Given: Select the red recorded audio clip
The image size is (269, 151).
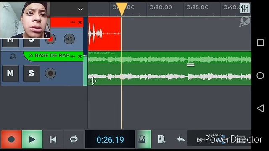Looking at the screenshot, I should [x=105, y=34].
